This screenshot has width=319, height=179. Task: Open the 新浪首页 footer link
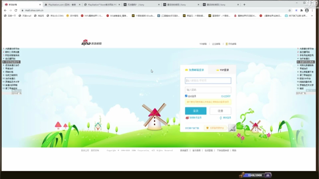point(184,151)
